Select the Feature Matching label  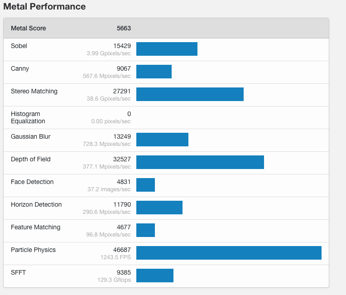35,227
